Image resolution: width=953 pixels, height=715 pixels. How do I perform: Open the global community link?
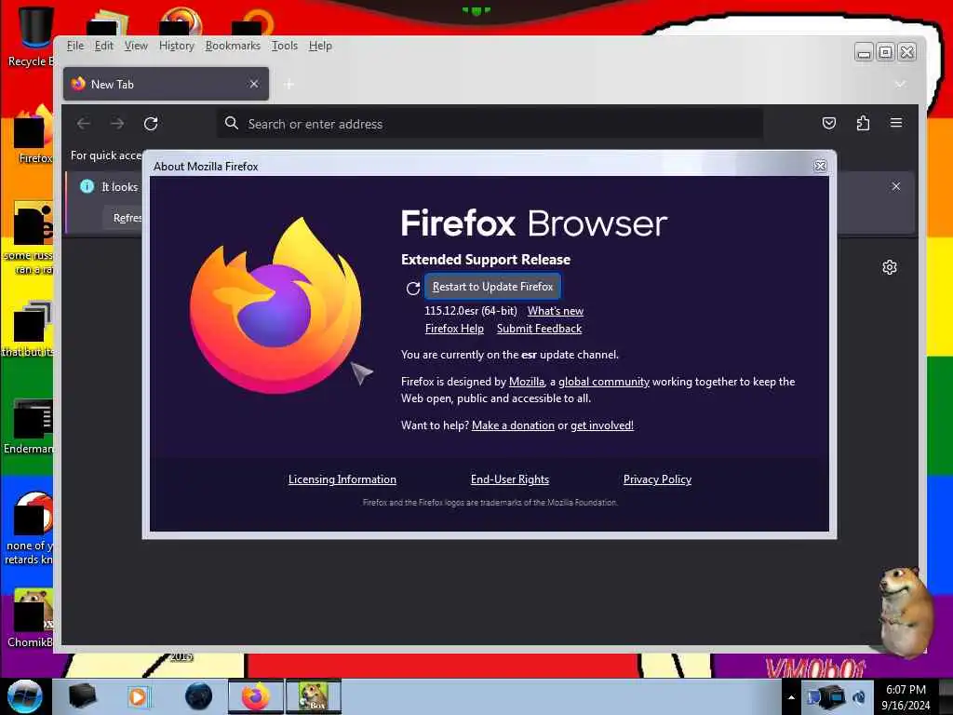click(603, 381)
